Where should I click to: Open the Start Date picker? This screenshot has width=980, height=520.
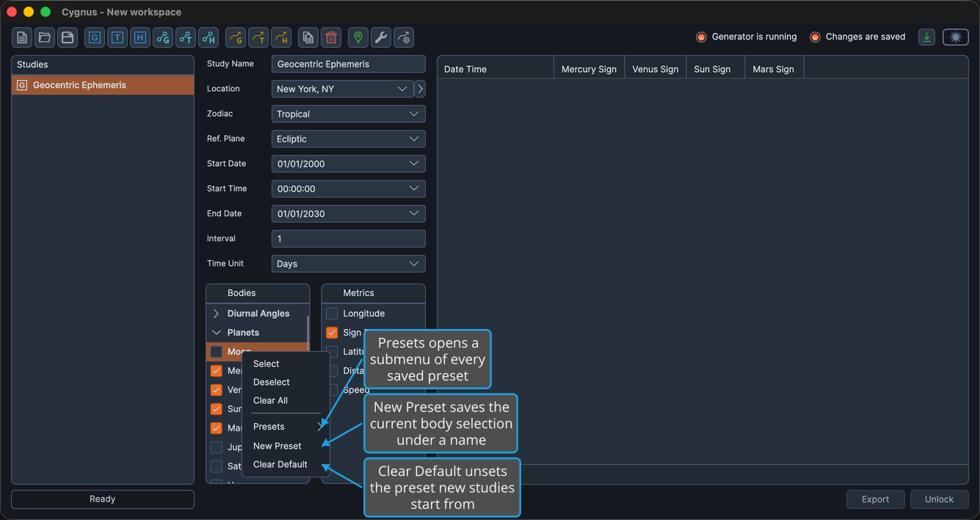coord(349,164)
